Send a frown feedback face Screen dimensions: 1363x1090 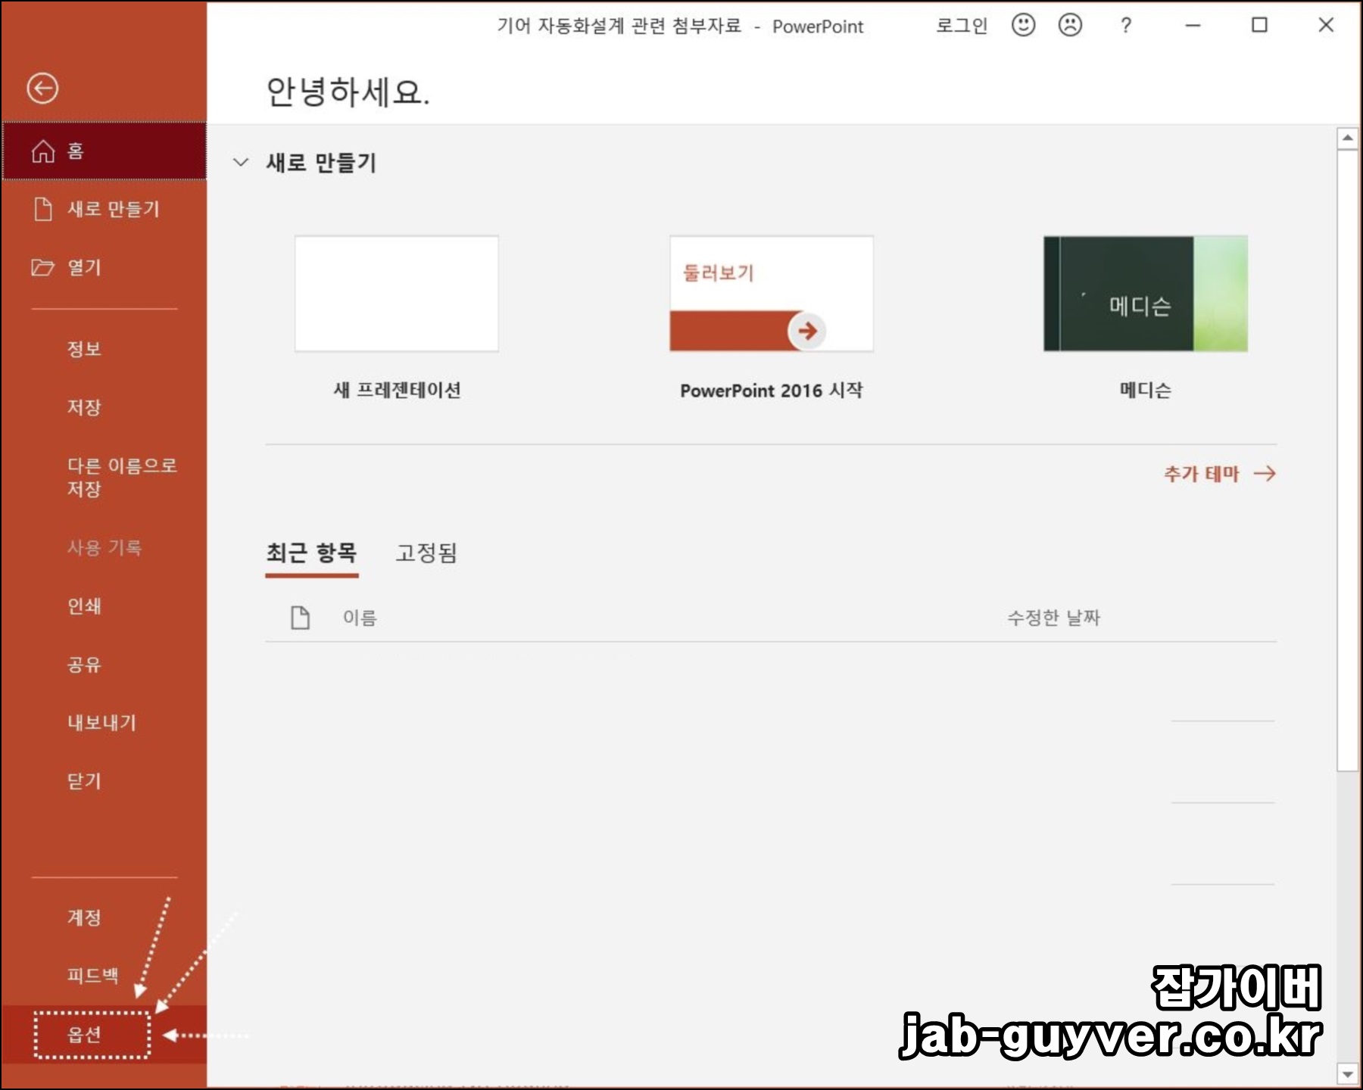click(1070, 25)
